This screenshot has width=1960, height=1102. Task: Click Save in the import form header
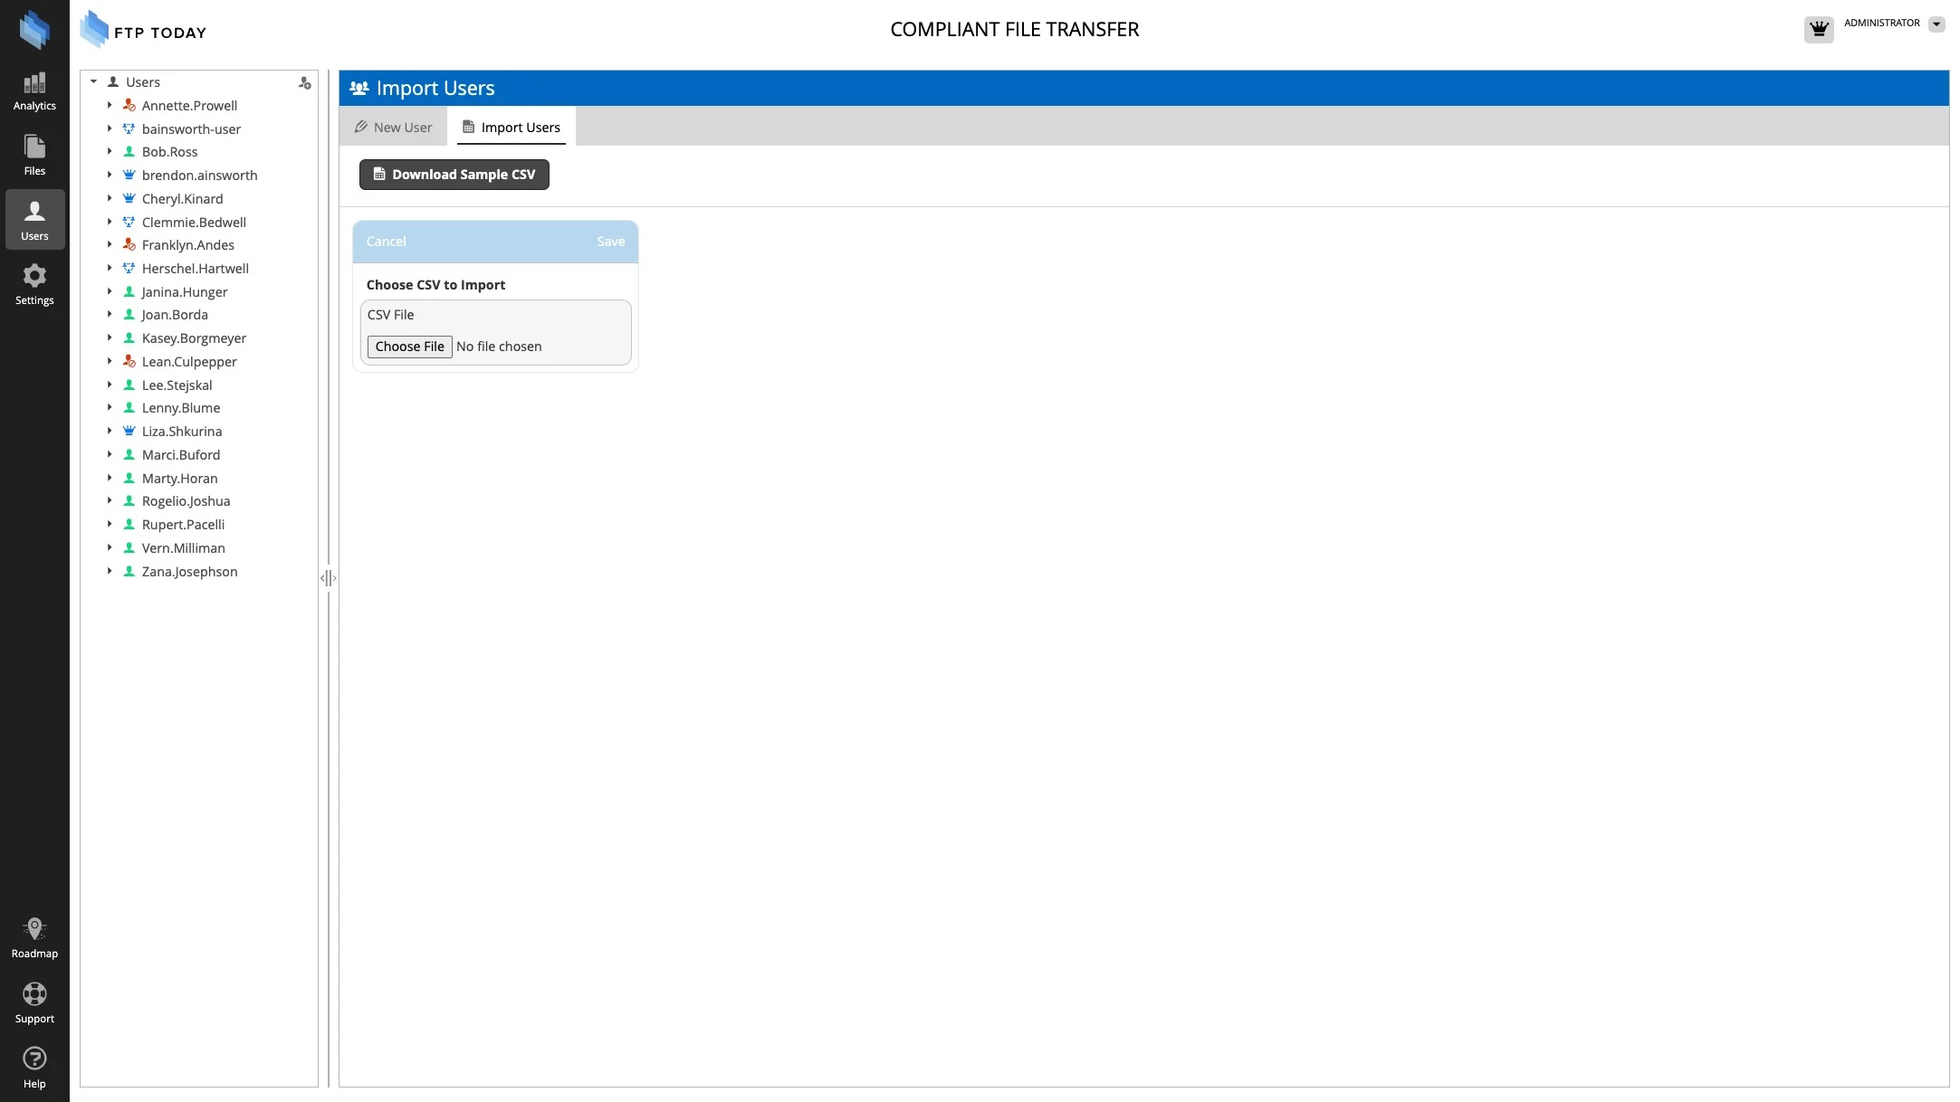[x=610, y=242]
